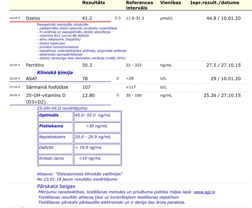Click the Kritiski zems table cell

56,159
